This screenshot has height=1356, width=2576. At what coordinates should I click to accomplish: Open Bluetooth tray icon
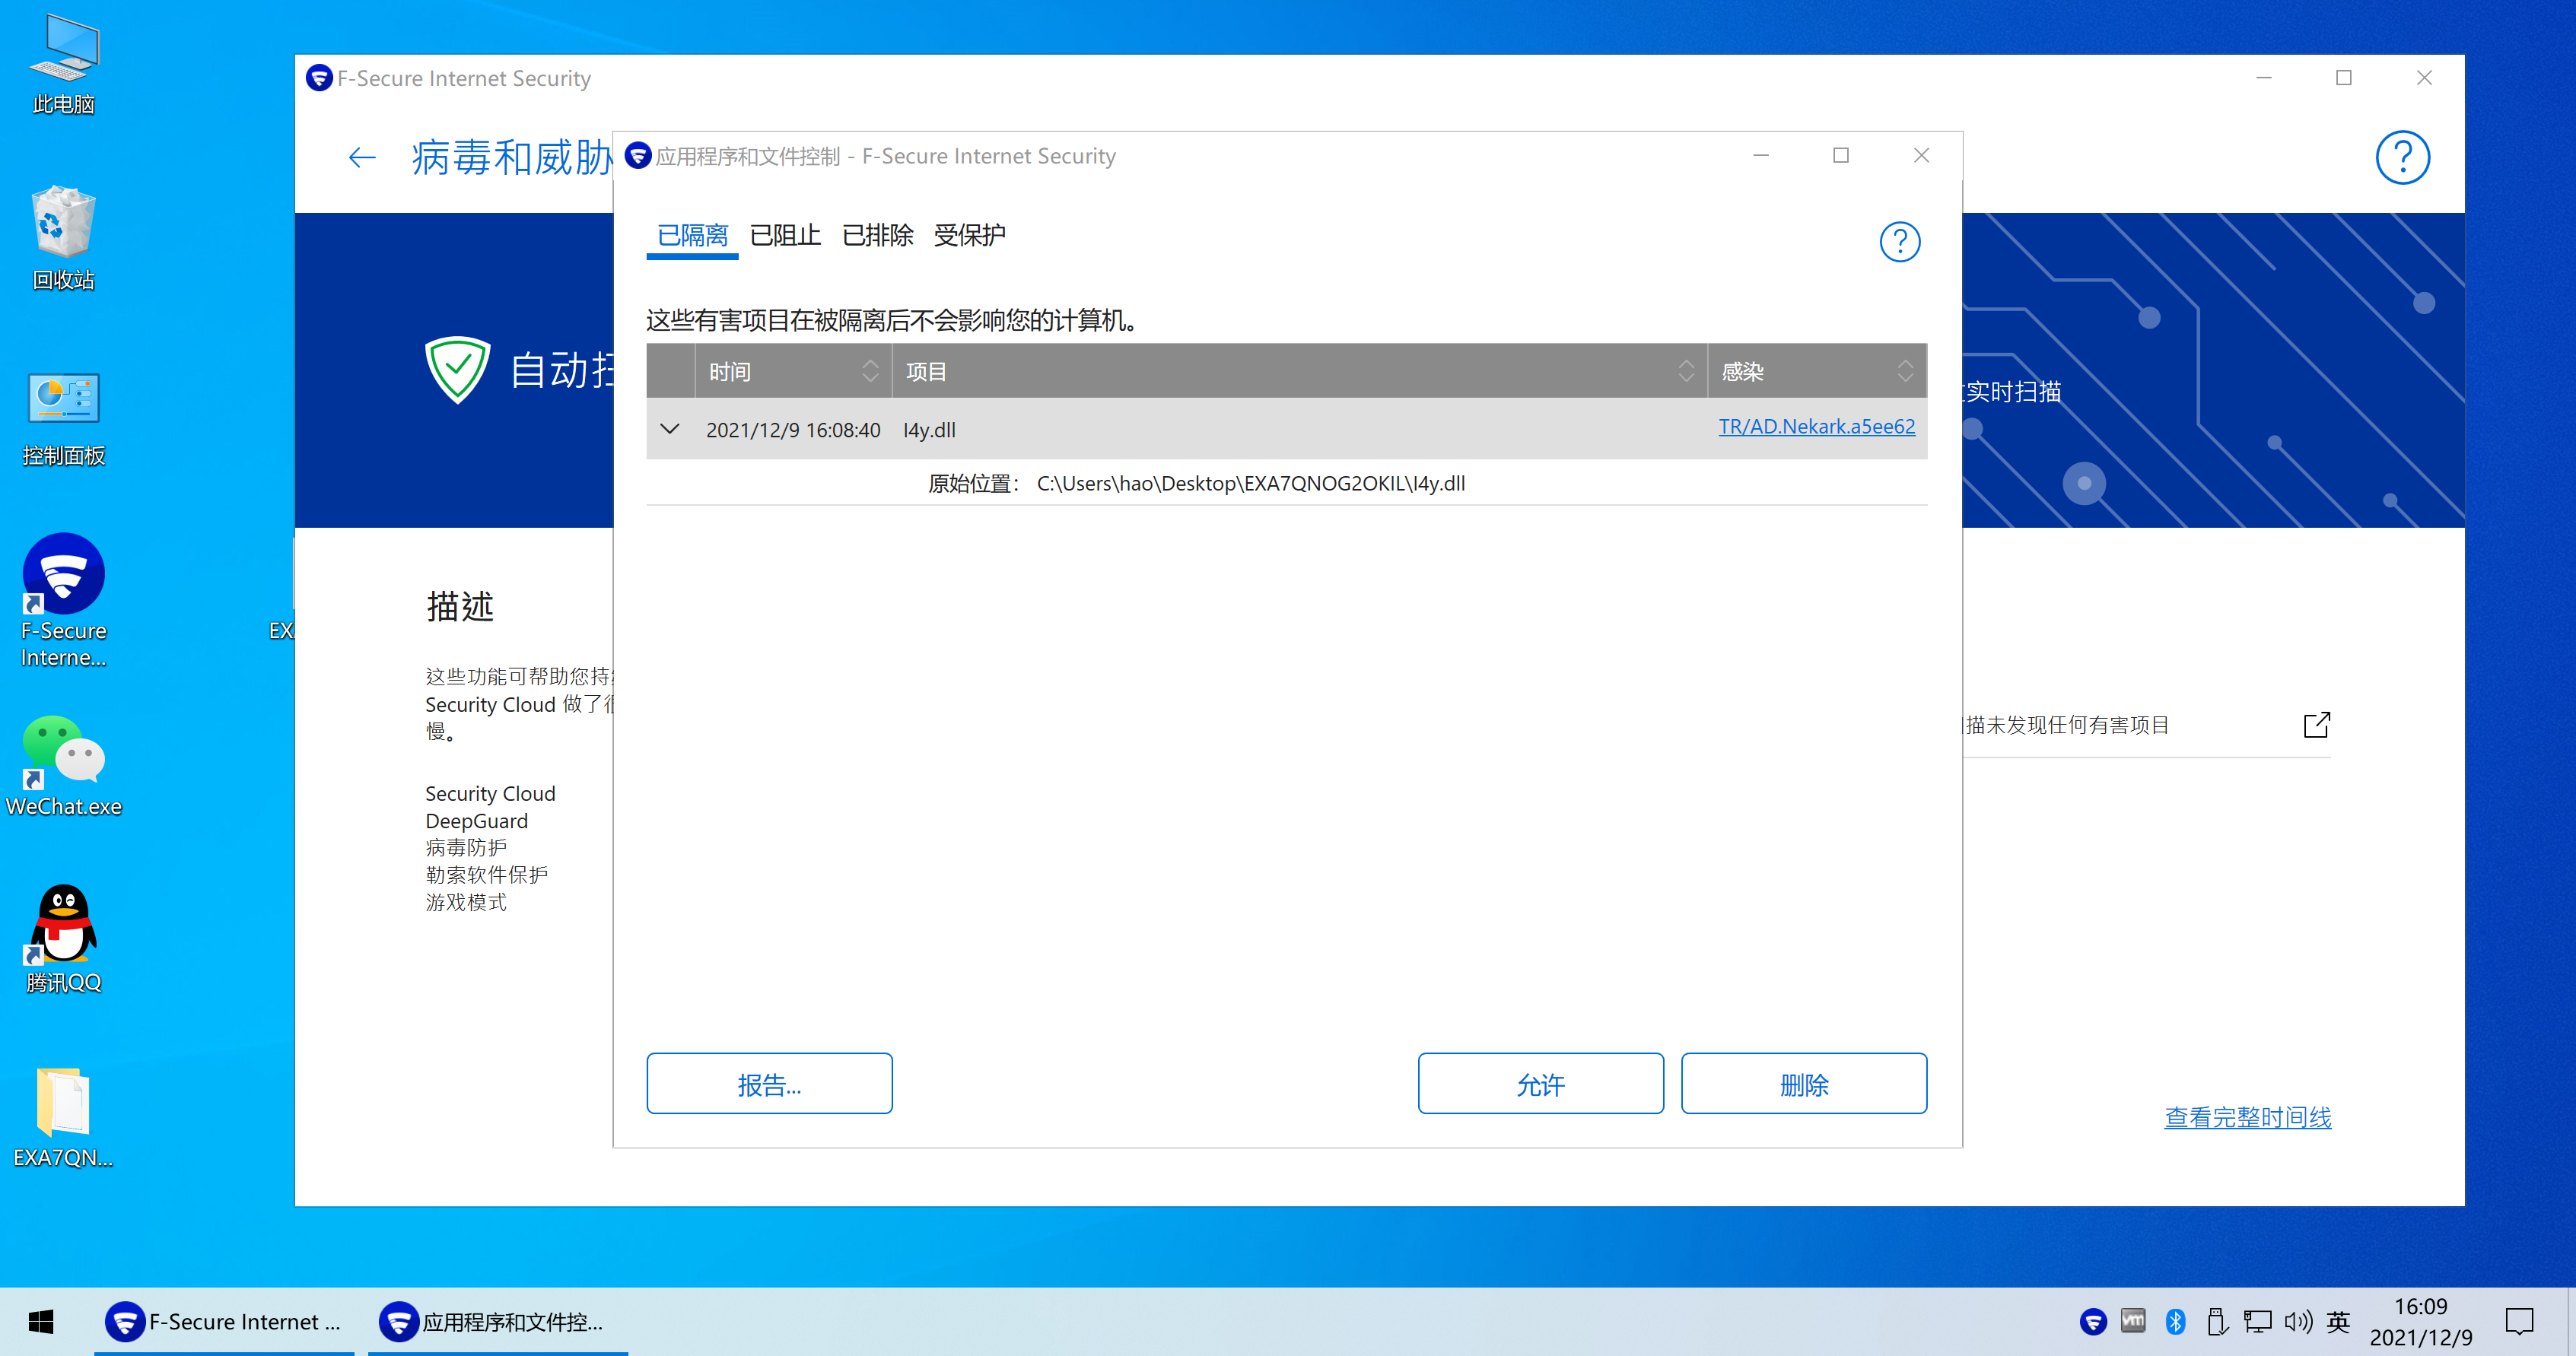pyautogui.click(x=2175, y=1322)
